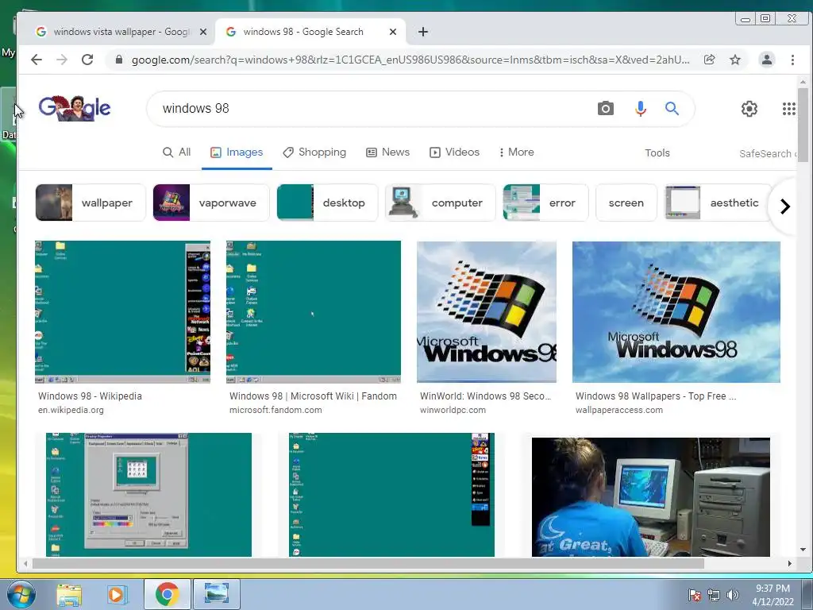Open the Chrome profile avatar
Viewport: 813px width, 610px height.
pyautogui.click(x=766, y=60)
